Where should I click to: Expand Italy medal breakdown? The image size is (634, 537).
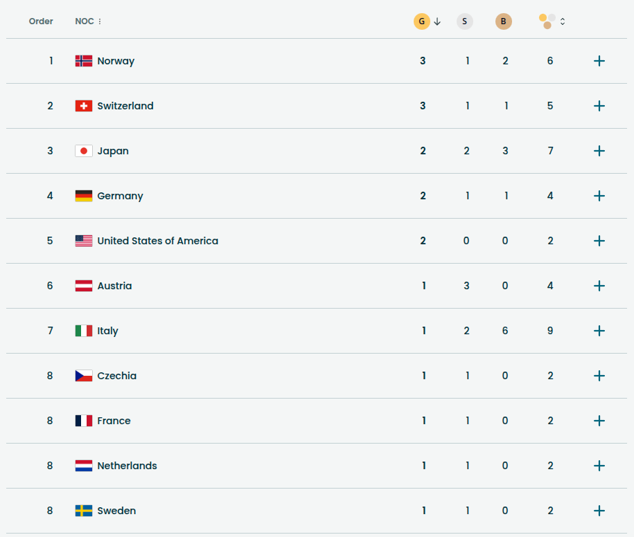(x=599, y=331)
